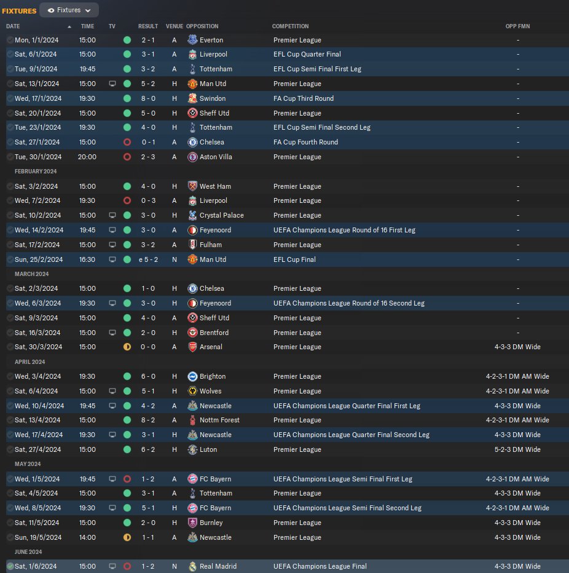Click the Nottm Forest club badge
The image size is (569, 573).
192,421
